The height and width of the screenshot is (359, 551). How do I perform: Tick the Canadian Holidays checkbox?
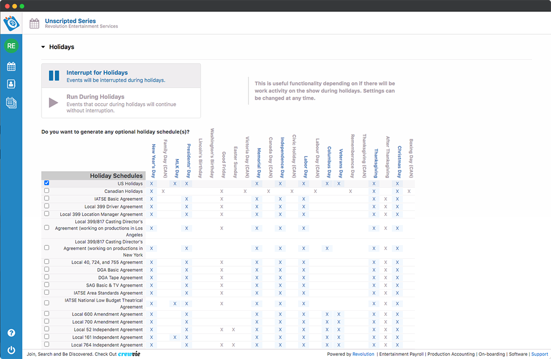pos(47,191)
